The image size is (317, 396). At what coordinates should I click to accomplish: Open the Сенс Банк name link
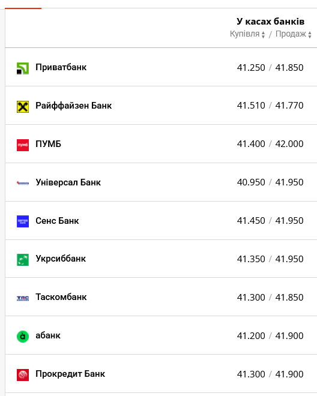click(57, 221)
